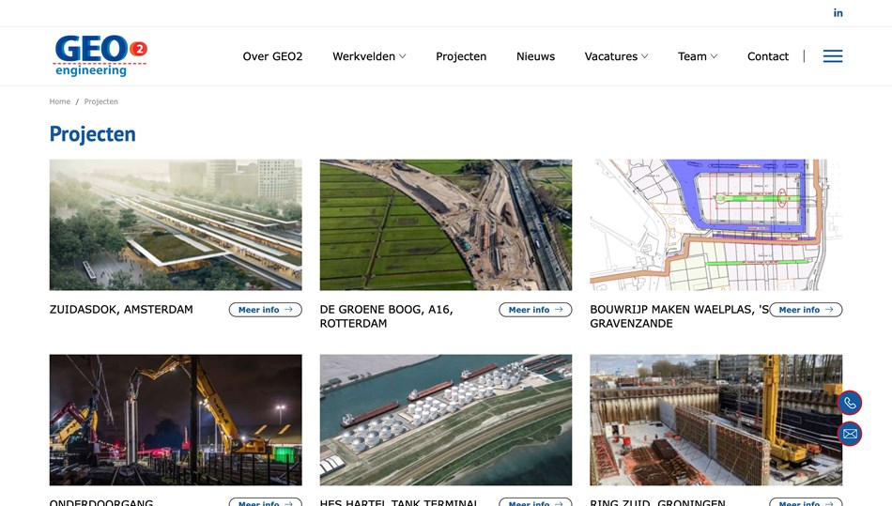
Task: Open the Nieuws menu item
Action: coord(535,56)
